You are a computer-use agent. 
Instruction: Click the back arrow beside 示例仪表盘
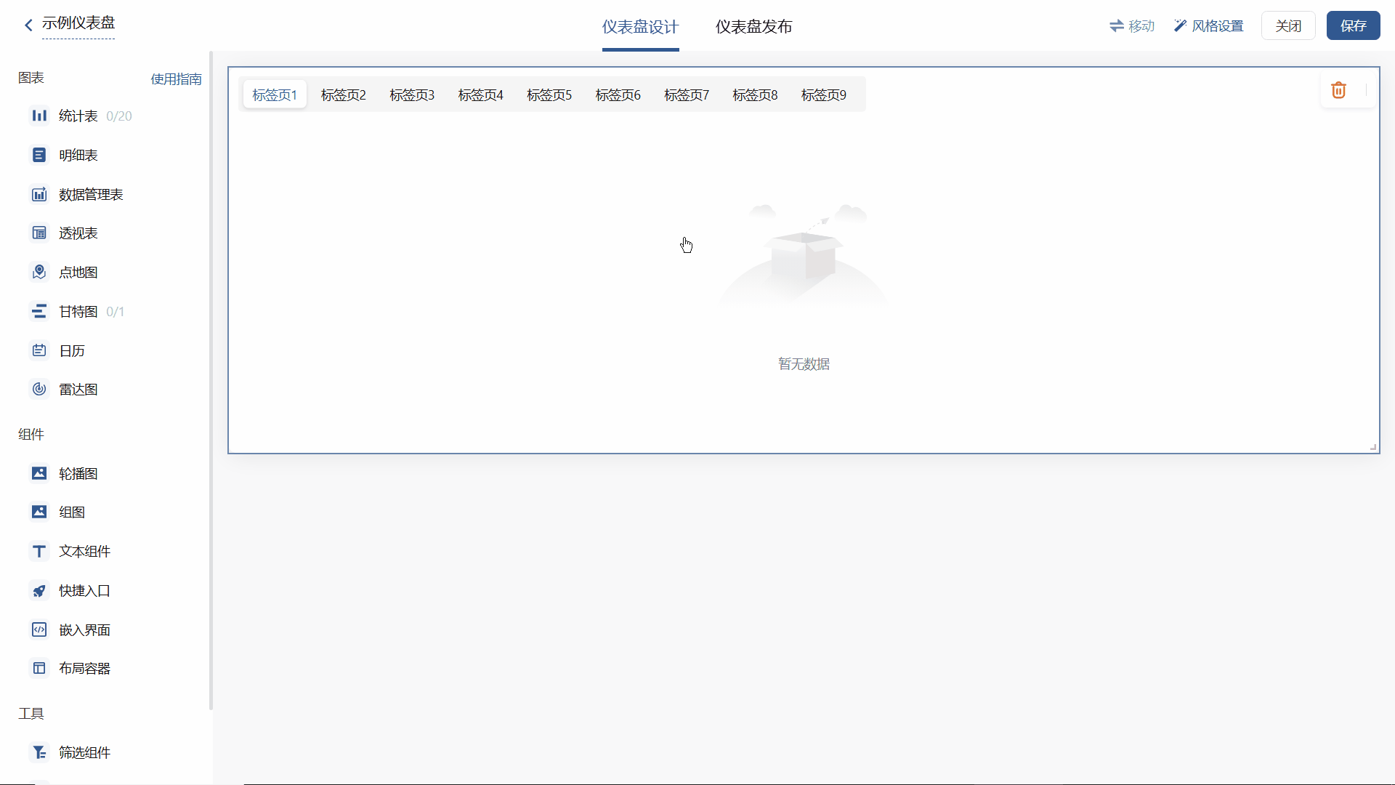coord(28,25)
